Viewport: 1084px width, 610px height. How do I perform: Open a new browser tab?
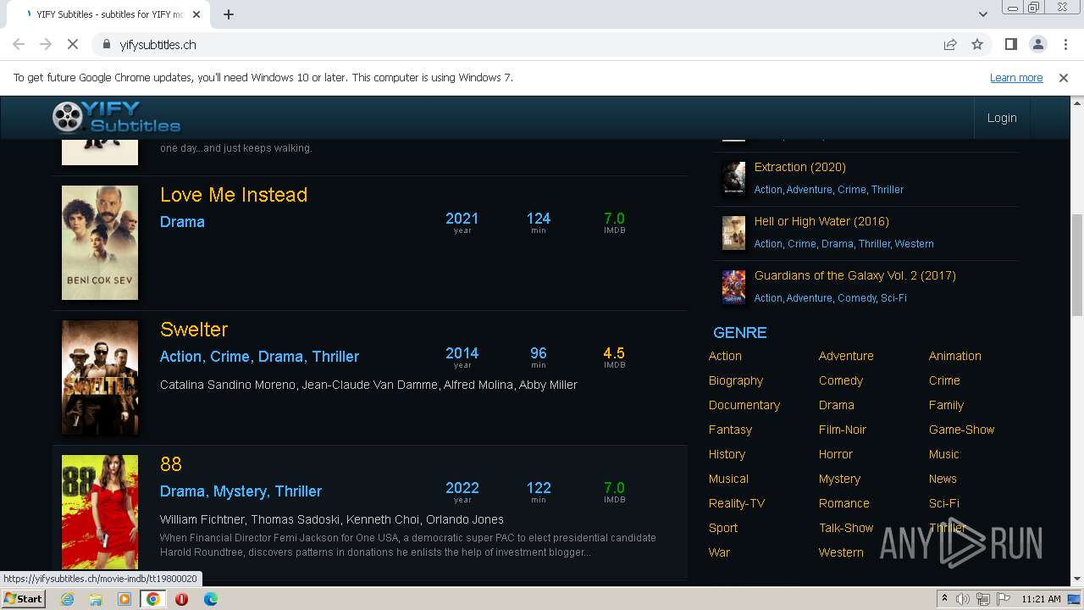229,14
